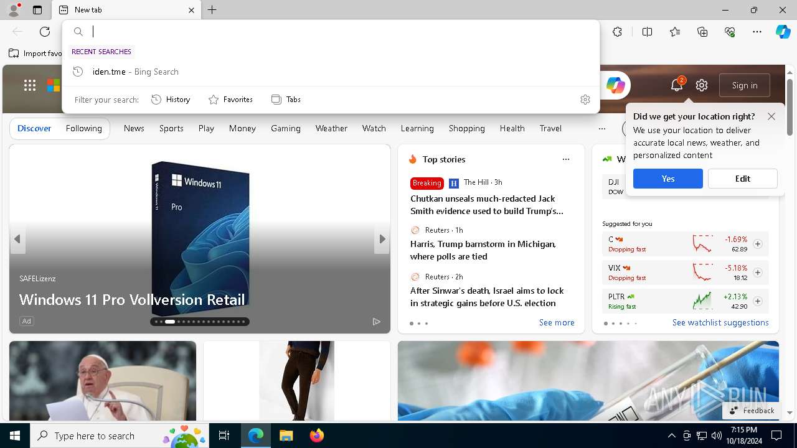
Task: Open the Feedback button
Action: (x=752, y=411)
